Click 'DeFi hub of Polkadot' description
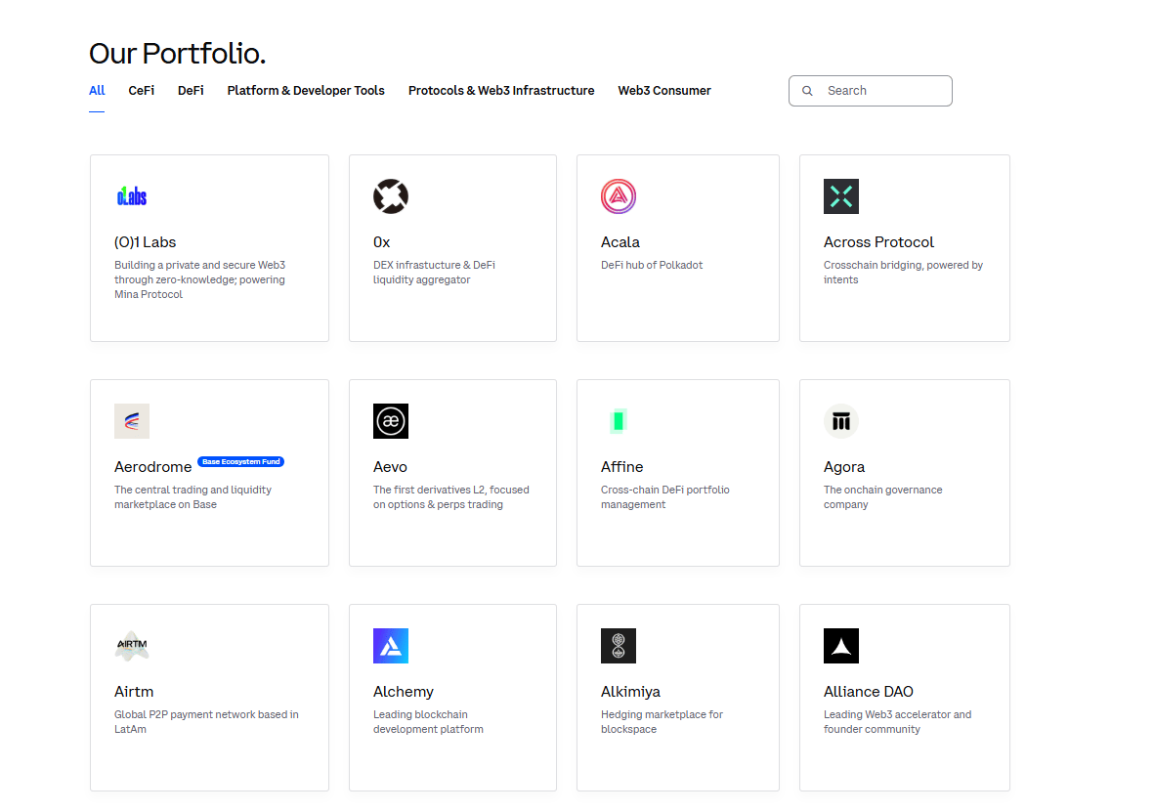The height and width of the screenshot is (812, 1154). [x=652, y=265]
